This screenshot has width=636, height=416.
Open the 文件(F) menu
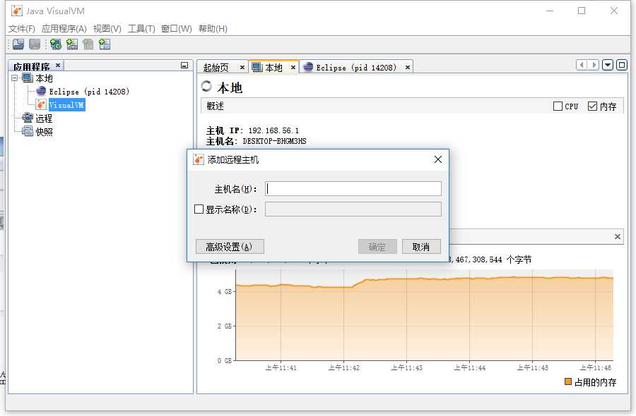point(22,29)
